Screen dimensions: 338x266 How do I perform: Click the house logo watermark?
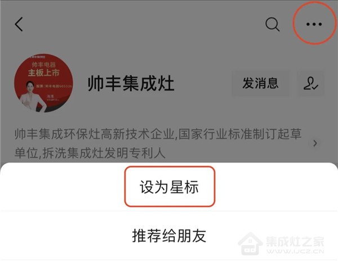(x=250, y=244)
